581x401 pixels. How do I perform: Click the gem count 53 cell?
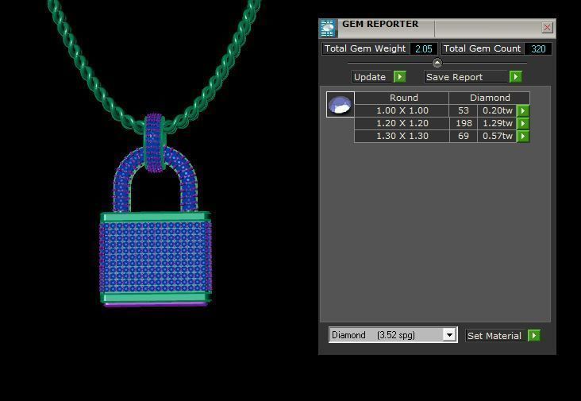click(x=464, y=110)
